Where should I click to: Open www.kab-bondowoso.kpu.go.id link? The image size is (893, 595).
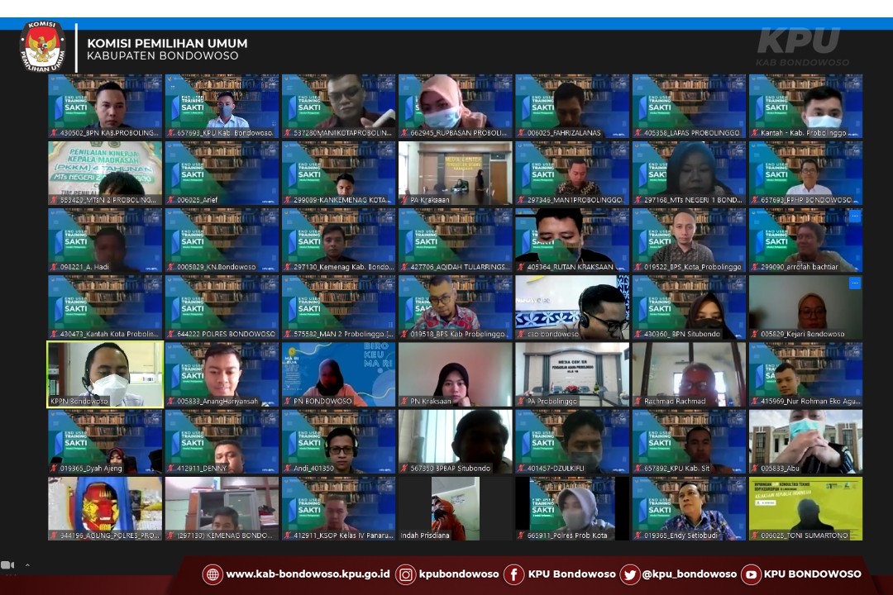point(308,574)
